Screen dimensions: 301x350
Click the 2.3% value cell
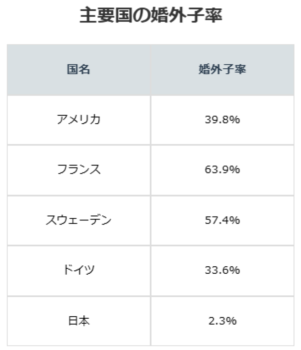tap(222, 321)
